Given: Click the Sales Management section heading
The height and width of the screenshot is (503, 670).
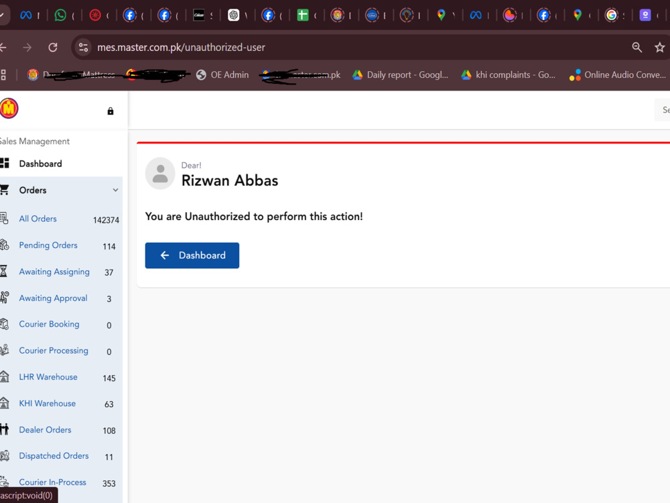Looking at the screenshot, I should [x=35, y=141].
